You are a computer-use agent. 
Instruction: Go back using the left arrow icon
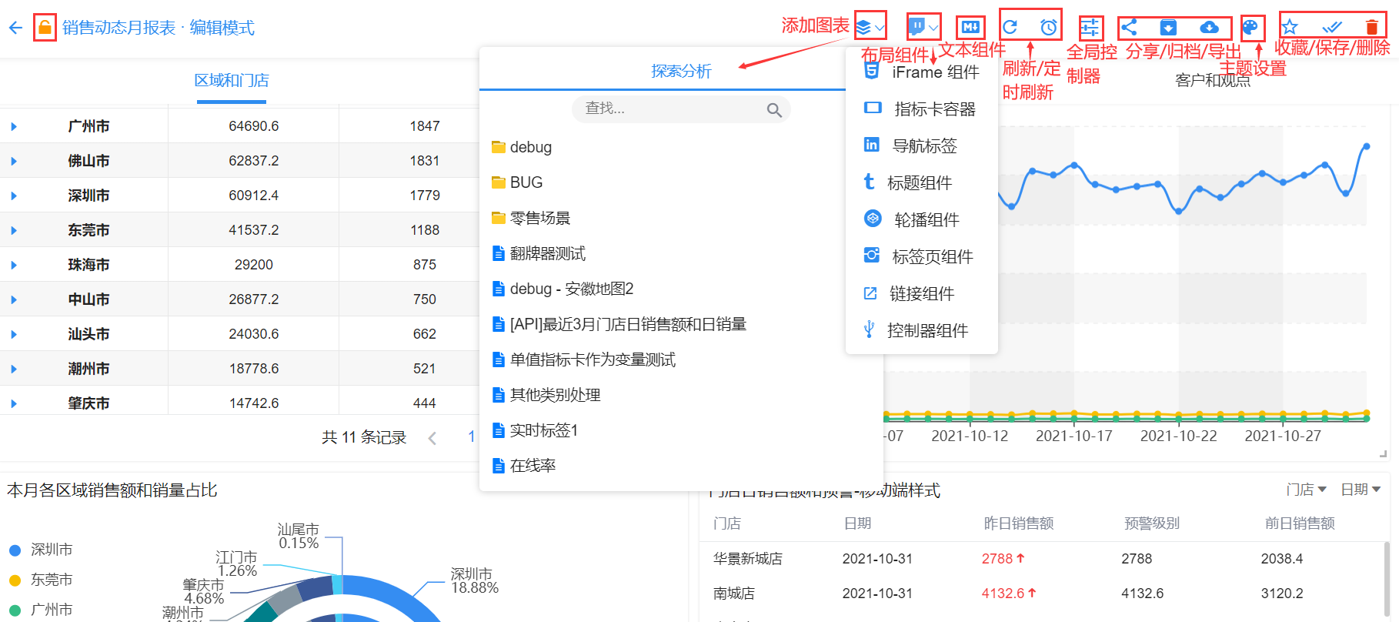(x=15, y=28)
